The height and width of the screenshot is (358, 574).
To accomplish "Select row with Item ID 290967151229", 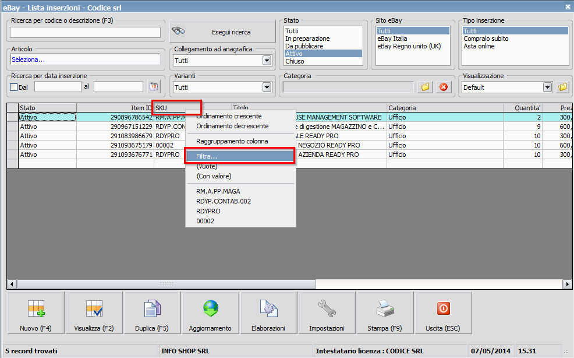I will (289, 127).
